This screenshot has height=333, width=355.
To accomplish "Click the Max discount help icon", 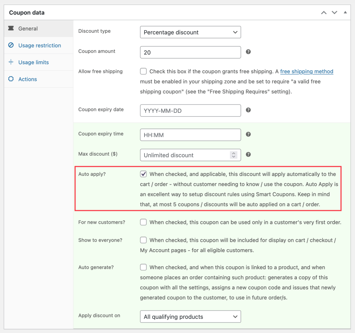I will point(248,155).
